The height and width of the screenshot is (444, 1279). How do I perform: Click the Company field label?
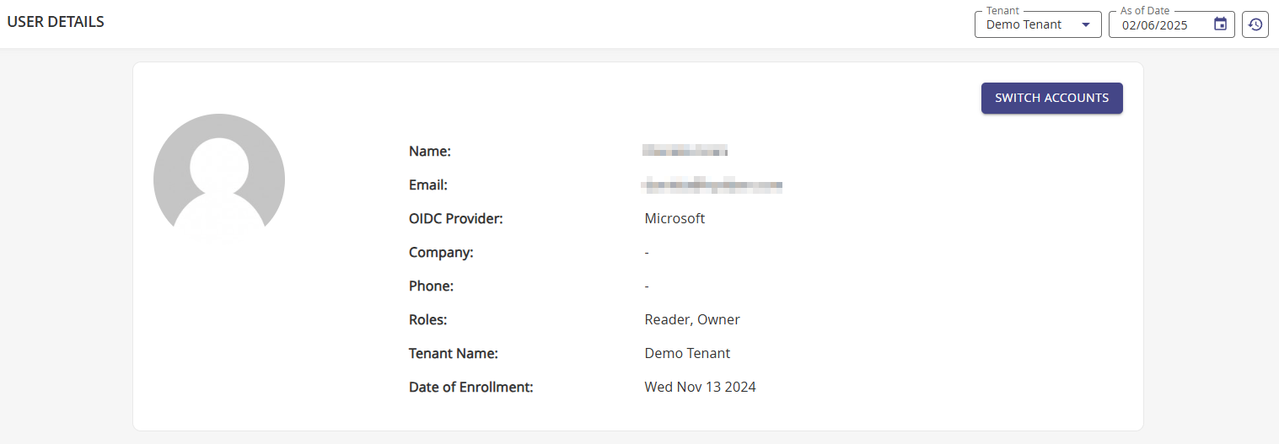click(441, 253)
